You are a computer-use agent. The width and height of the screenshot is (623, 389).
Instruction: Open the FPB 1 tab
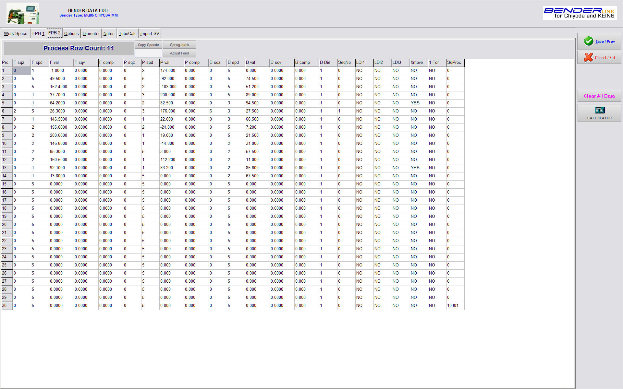[x=38, y=33]
